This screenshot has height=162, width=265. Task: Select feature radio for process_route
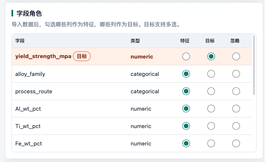(x=186, y=91)
